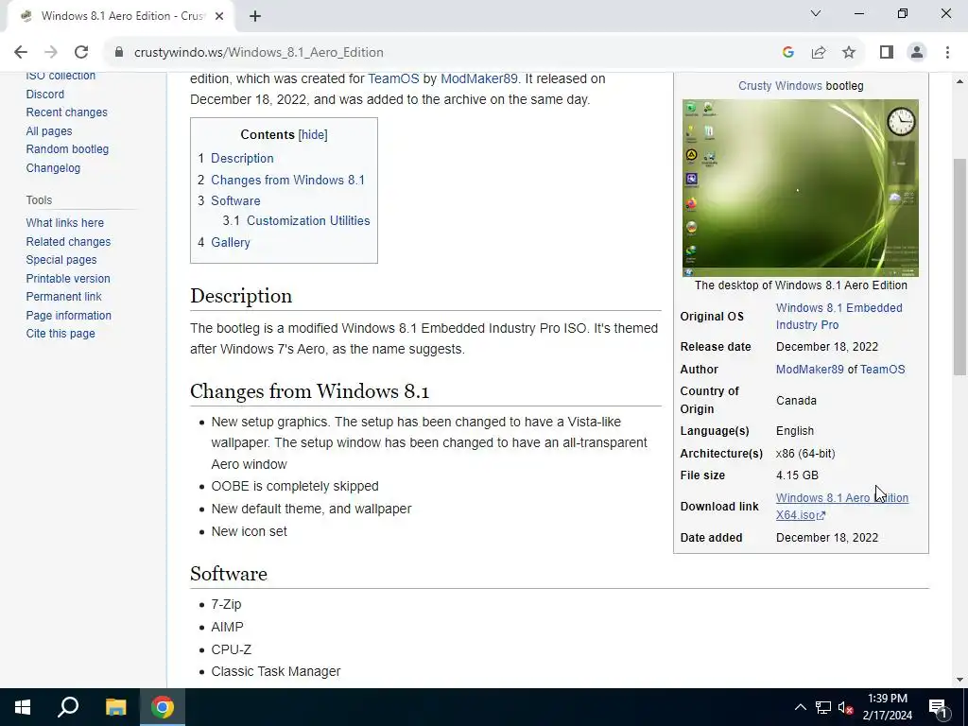This screenshot has width=968, height=726.
Task: Open Cite this page link
Action: point(60,334)
